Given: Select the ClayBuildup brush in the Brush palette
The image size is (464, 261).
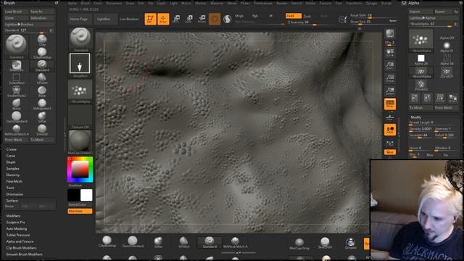Looking at the screenshot, I should coord(42,53).
